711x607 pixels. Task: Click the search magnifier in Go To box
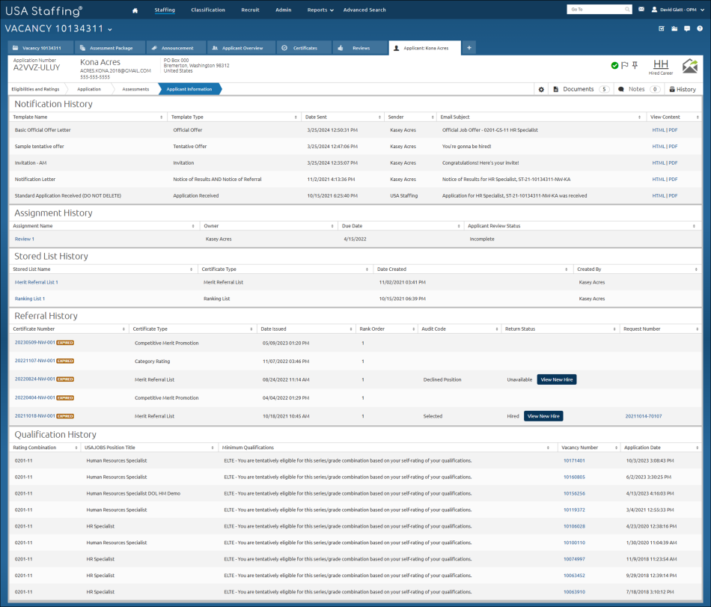pyautogui.click(x=627, y=10)
